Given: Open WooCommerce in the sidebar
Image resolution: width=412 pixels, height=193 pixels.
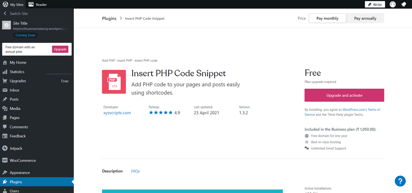Looking at the screenshot, I should pos(23,161).
